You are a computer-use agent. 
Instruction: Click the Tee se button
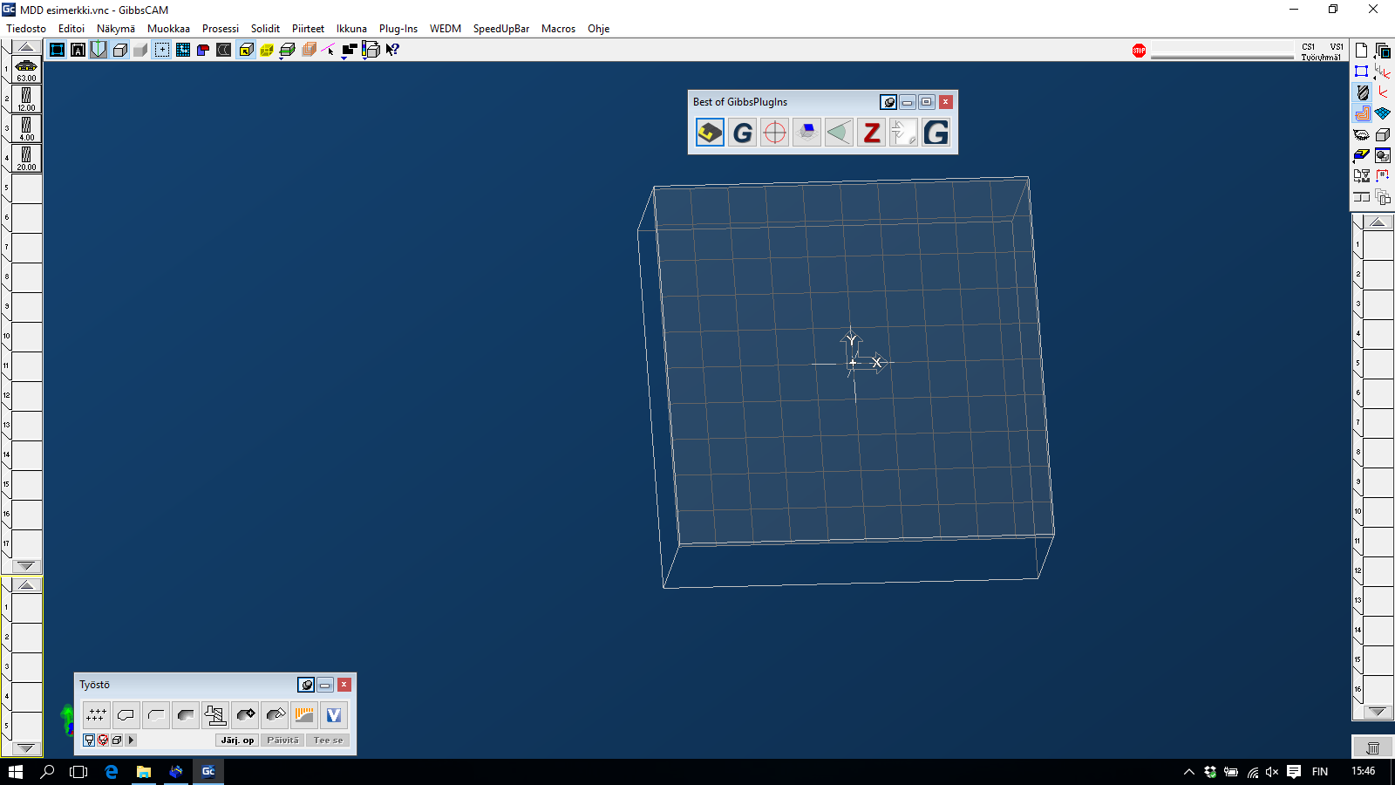[328, 740]
